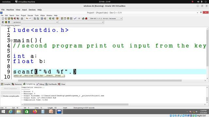
Task: Click the Open file toolbar icon
Action: click(6, 19)
